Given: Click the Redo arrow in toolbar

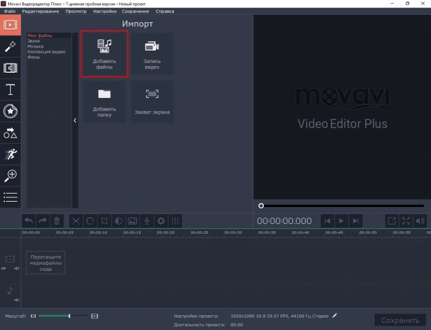Looking at the screenshot, I should 43,221.
